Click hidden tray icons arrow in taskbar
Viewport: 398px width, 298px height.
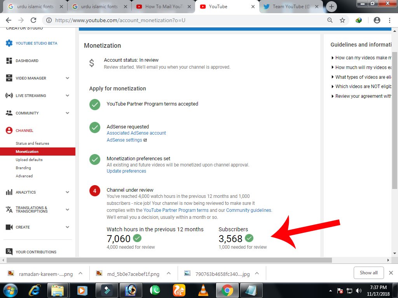point(330,291)
